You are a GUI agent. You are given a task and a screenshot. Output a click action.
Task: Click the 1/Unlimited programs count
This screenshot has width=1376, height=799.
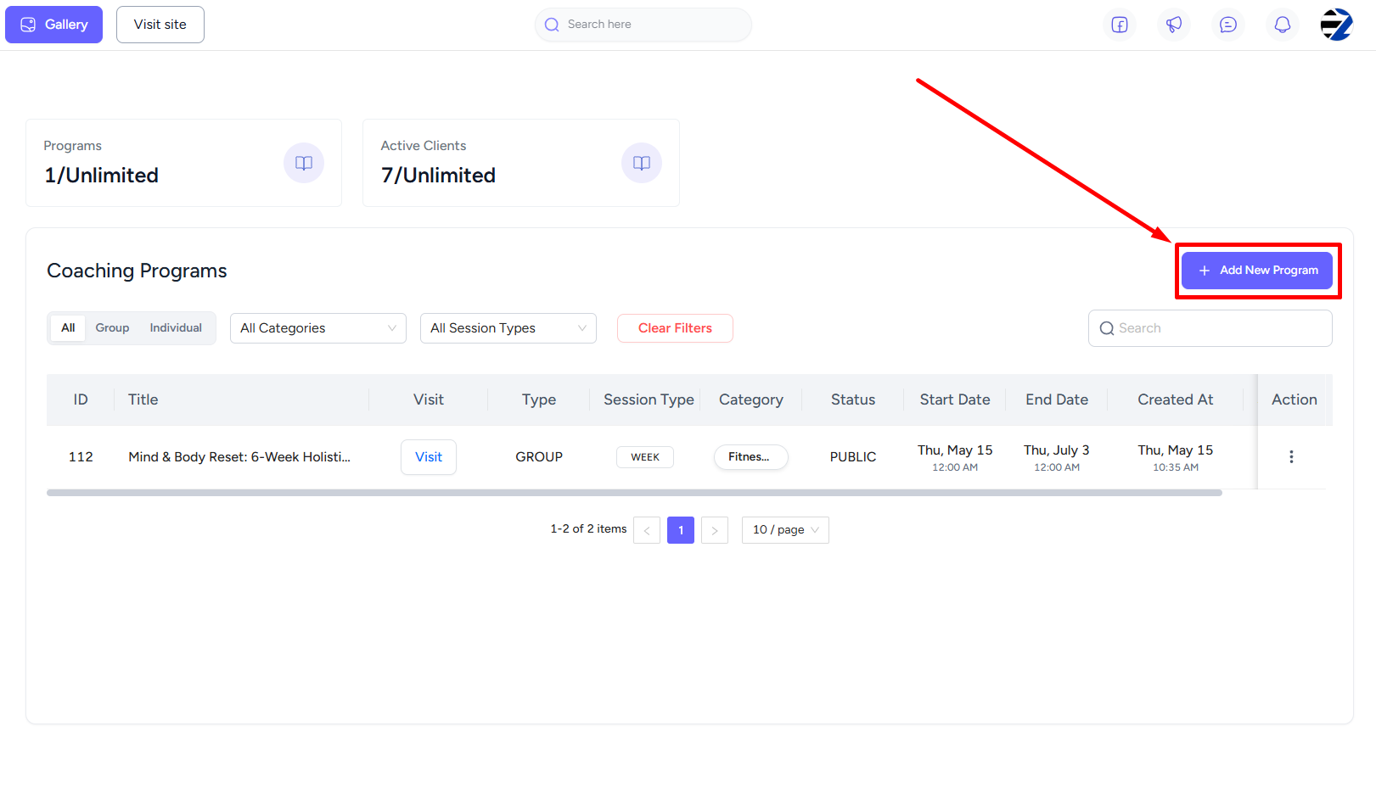click(102, 176)
